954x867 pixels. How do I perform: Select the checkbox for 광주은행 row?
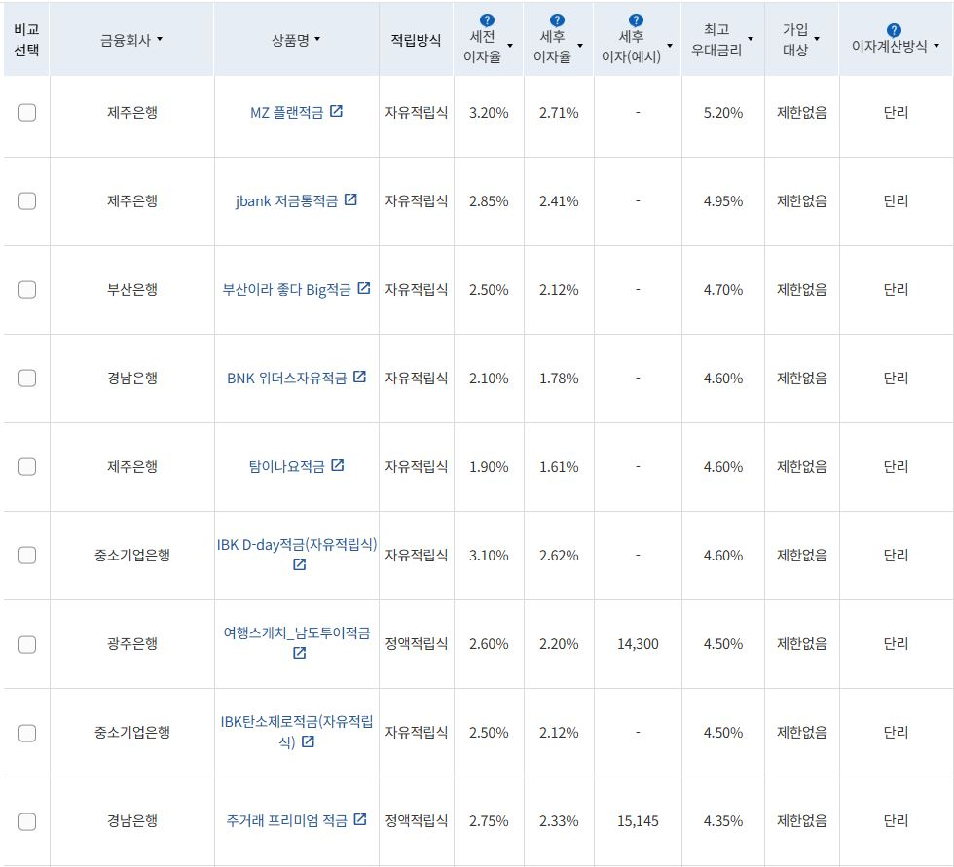26,644
